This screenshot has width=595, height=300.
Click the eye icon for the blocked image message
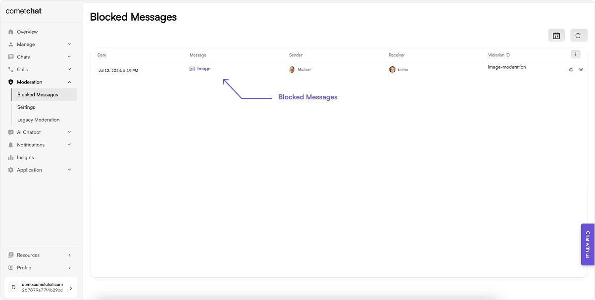coord(581,69)
